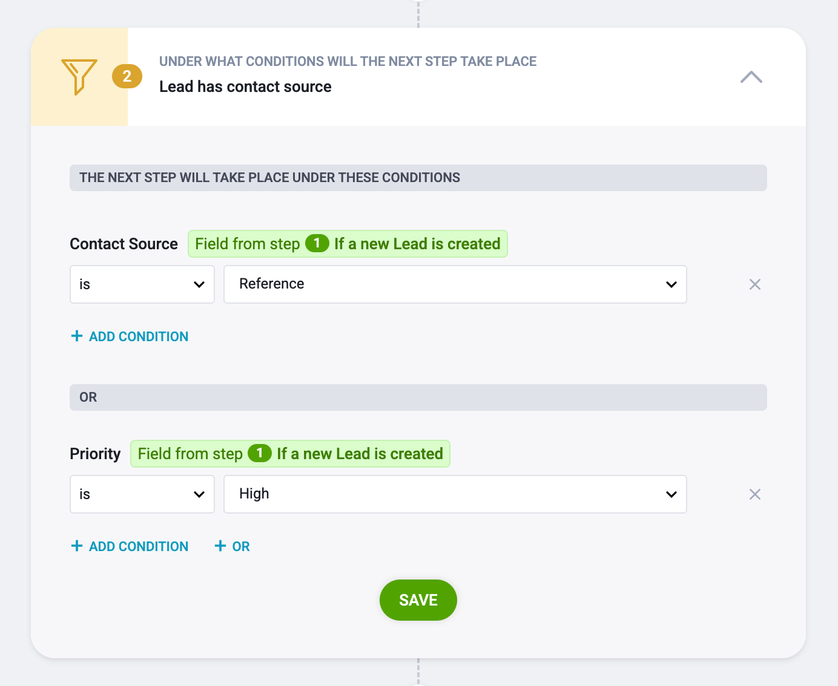838x686 pixels.
Task: Click the 'Lead has contact source' title
Action: click(x=245, y=87)
